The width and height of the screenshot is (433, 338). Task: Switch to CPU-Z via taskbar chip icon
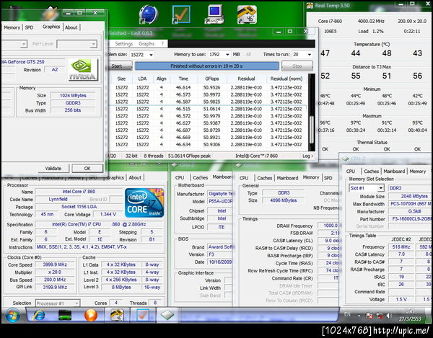click(167, 315)
